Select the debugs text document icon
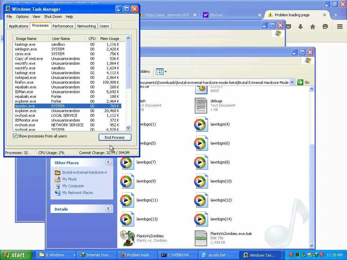Viewport: 347px width, 260px height. (201, 106)
